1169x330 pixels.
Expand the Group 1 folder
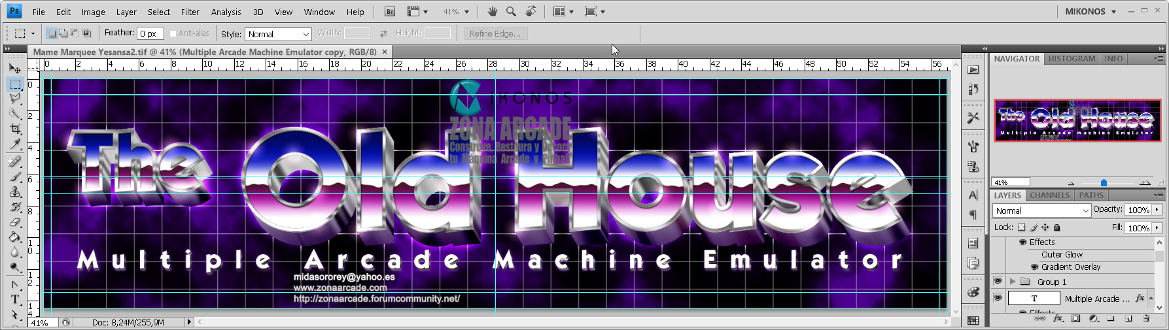(1013, 282)
